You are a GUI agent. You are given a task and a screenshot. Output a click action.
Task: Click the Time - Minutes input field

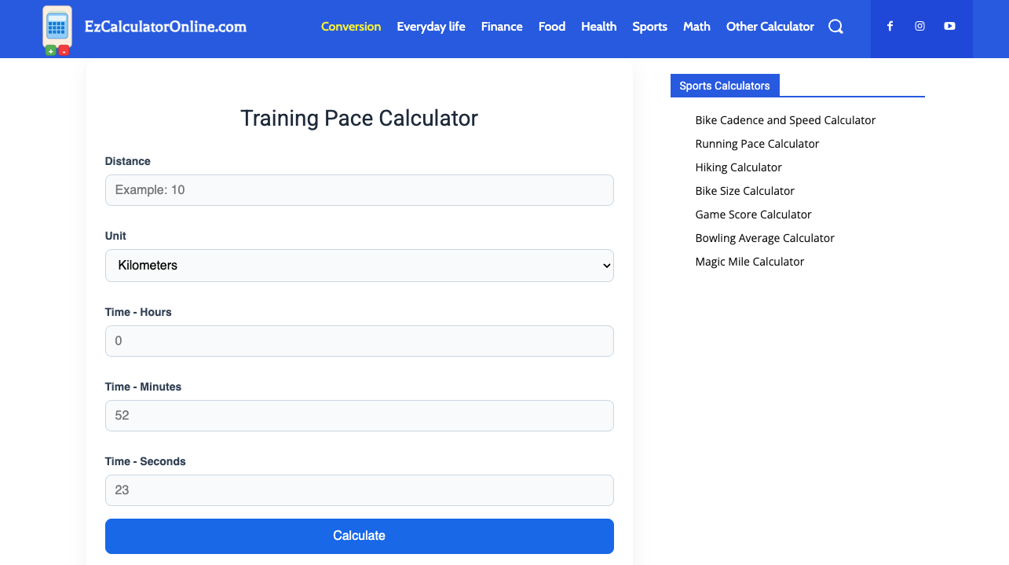[359, 416]
